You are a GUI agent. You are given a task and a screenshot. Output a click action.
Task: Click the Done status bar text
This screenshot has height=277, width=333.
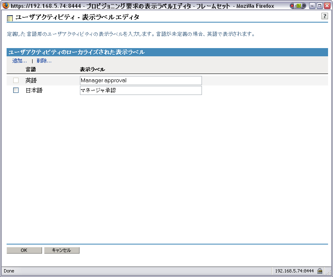tap(9, 271)
